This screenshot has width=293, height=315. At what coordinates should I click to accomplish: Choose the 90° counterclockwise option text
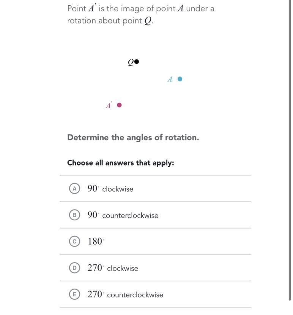pos(123,215)
